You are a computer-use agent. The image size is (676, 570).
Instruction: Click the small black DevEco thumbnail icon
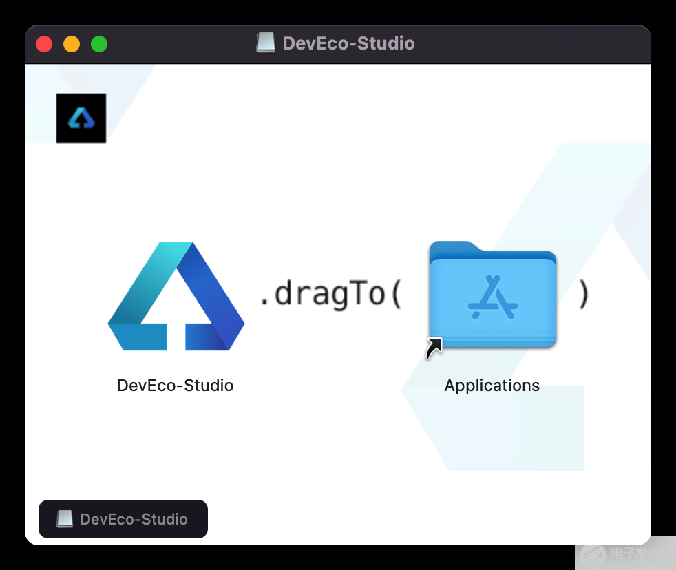click(x=81, y=118)
